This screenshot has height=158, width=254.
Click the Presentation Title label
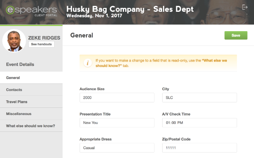tap(95, 114)
